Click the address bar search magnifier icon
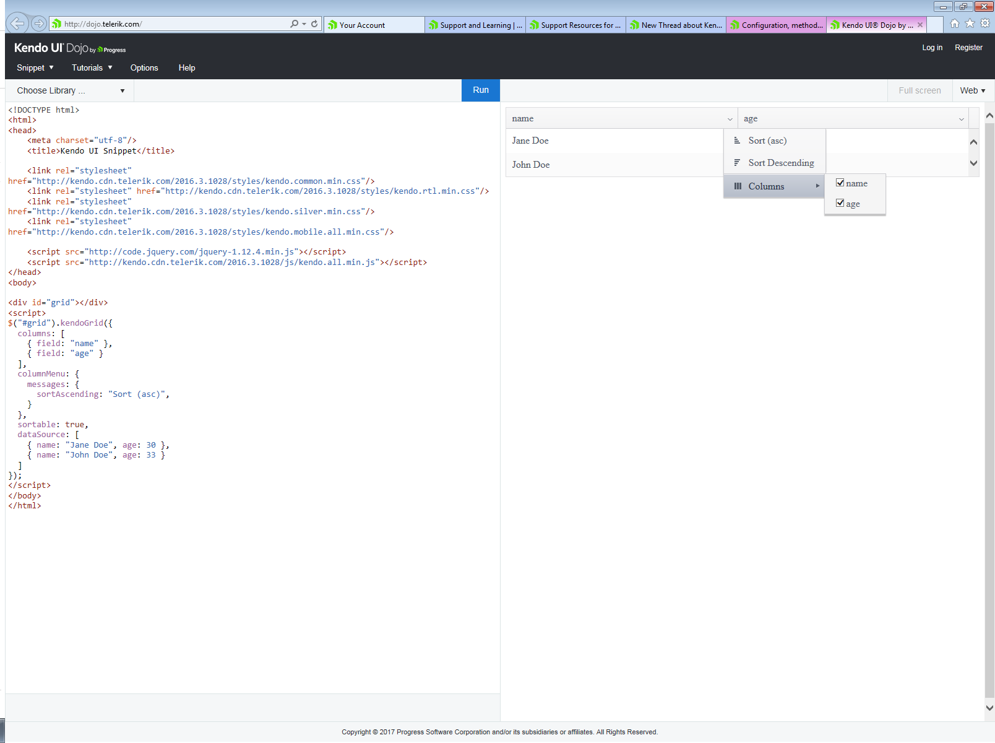This screenshot has width=995, height=743. (295, 24)
